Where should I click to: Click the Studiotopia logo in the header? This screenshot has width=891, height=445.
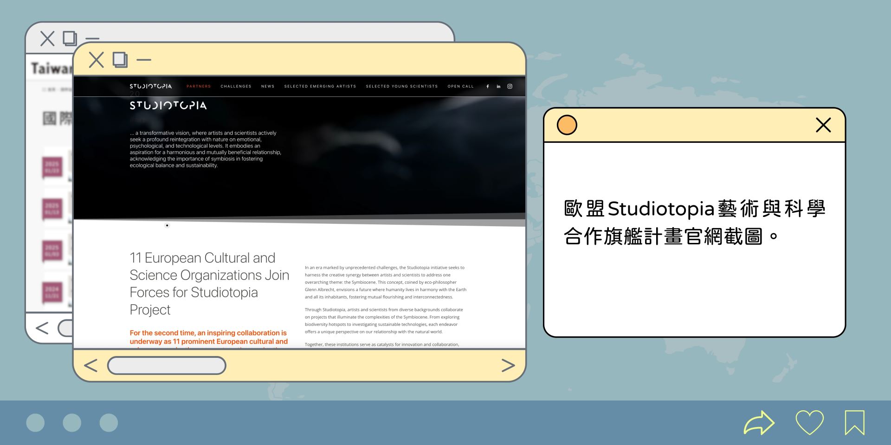[x=151, y=86]
